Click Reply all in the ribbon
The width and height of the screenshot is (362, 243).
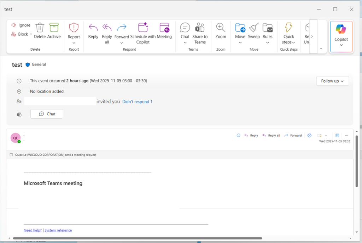tap(107, 33)
